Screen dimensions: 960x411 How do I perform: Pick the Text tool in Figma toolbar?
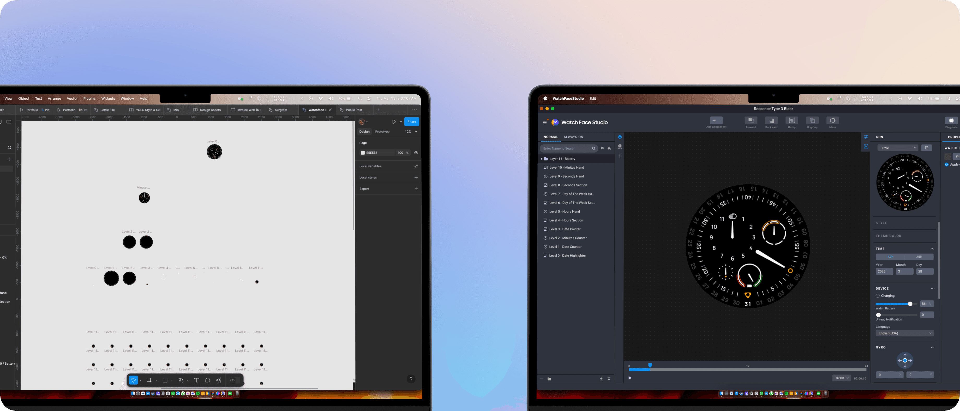196,380
